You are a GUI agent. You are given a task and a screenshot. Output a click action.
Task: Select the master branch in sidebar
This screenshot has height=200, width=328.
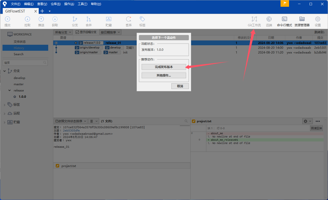tap(19, 84)
